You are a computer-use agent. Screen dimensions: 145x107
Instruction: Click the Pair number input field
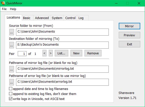[x=22, y=54]
